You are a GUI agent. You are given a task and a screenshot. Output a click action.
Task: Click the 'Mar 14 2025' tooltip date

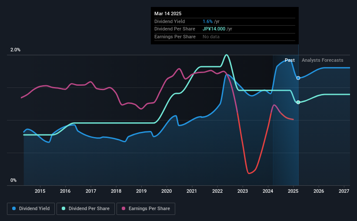click(x=168, y=13)
